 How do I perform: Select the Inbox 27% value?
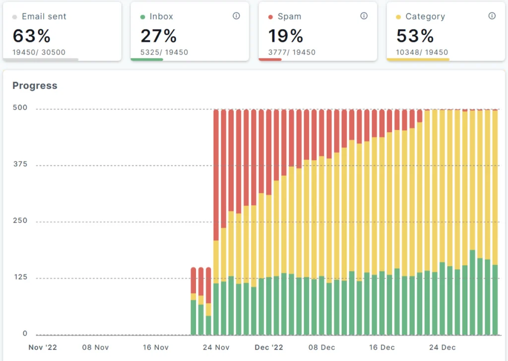[158, 36]
